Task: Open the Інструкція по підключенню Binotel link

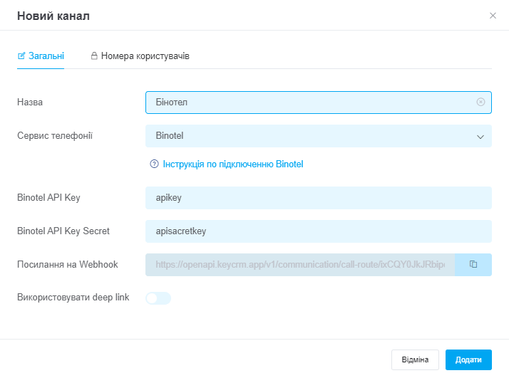Action: pos(232,164)
